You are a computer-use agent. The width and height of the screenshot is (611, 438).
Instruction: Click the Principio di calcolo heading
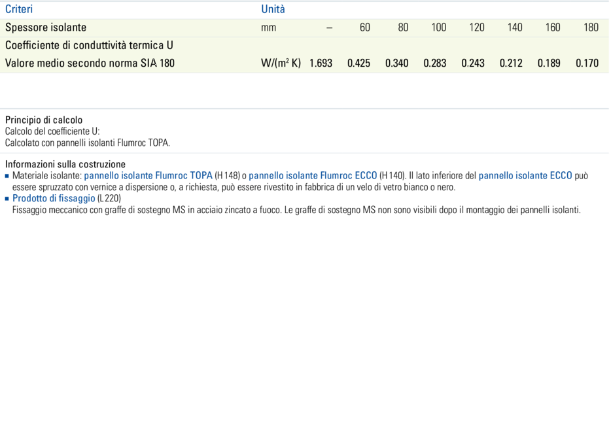[44, 120]
